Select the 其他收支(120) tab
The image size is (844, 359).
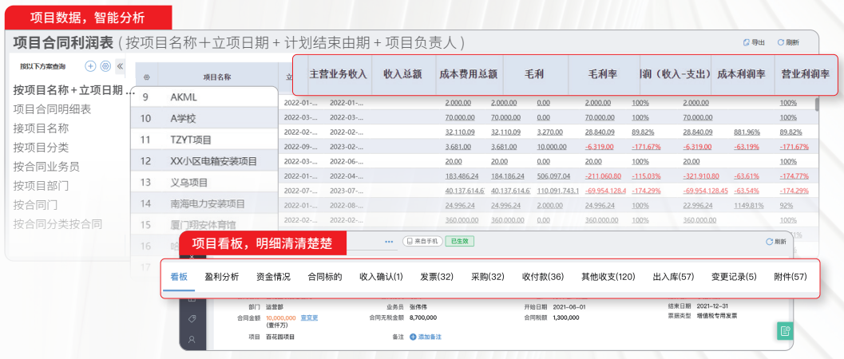click(608, 277)
